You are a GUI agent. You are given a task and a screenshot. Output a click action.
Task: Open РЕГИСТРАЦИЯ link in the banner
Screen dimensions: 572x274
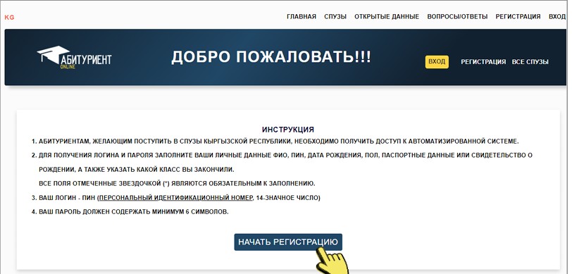coord(483,62)
